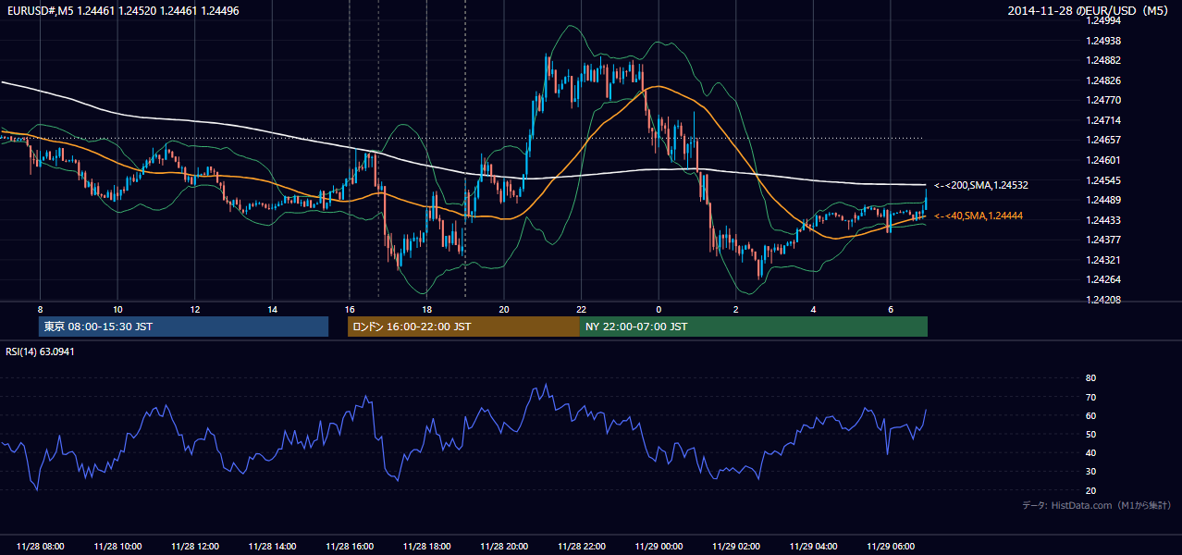Click hour label 16 under the price chart
Viewport: 1182px width, 555px height.
[349, 308]
